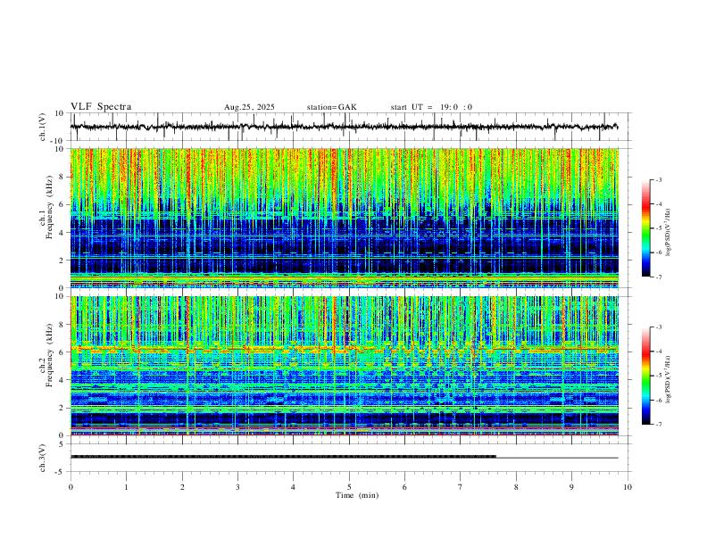Click the "VLF Spectra" plot title
The image size is (707, 546).
tap(101, 107)
